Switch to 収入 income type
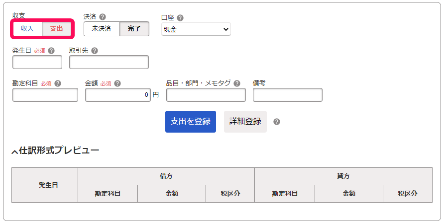The width and height of the screenshot is (445, 223). click(x=27, y=29)
